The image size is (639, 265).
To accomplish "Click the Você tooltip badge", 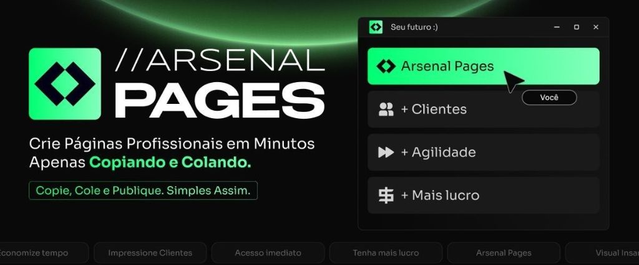I will click(549, 98).
